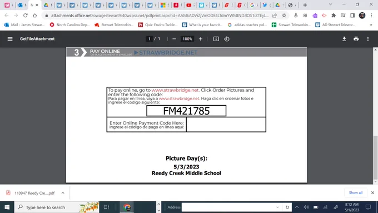Open the volume control in system tray
Image resolution: width=378 pixels, height=213 pixels.
306,207
